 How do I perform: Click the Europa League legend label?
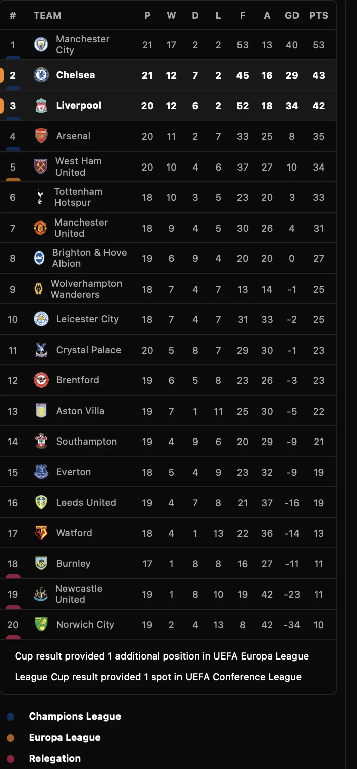coord(65,738)
